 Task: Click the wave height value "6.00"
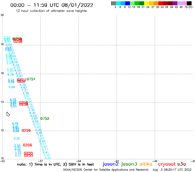click(47, 155)
